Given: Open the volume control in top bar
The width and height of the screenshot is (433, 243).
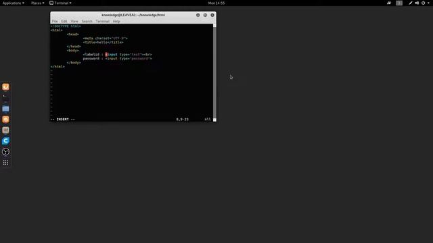Looking at the screenshot, I should 417,3.
